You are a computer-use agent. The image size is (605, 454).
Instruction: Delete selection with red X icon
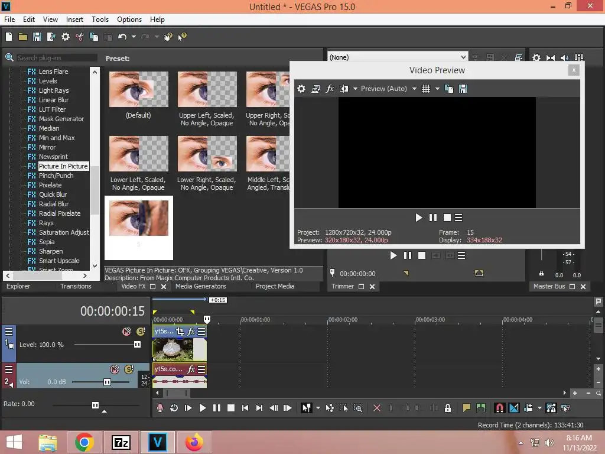[x=377, y=408]
